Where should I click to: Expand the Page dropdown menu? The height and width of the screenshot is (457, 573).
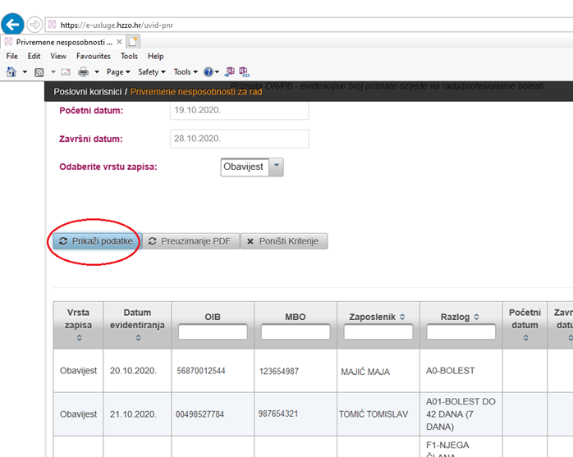pyautogui.click(x=117, y=72)
